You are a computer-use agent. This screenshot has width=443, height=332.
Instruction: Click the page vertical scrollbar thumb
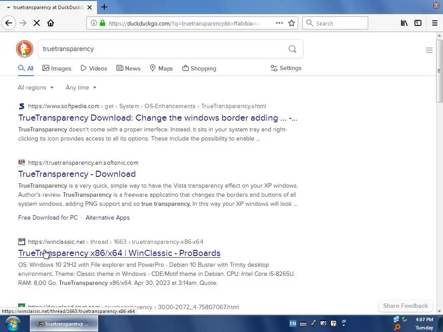tap(439, 71)
